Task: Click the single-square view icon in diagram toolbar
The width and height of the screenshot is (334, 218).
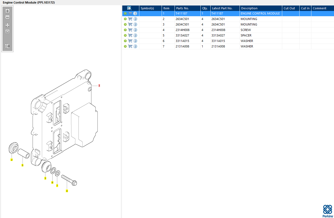Action: tap(7, 31)
